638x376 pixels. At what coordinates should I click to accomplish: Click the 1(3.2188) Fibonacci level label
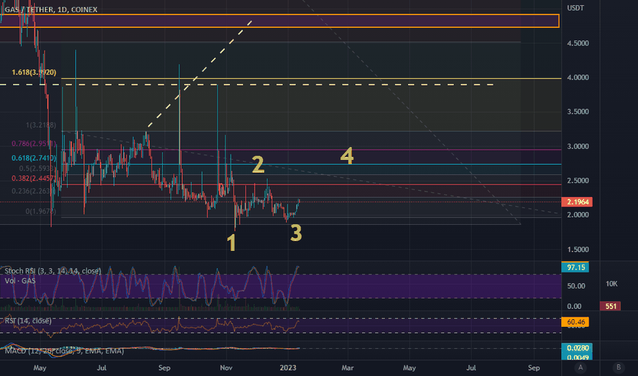pos(40,125)
